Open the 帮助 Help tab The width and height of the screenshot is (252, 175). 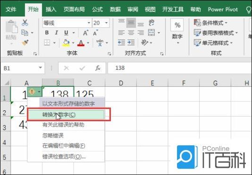click(x=195, y=9)
